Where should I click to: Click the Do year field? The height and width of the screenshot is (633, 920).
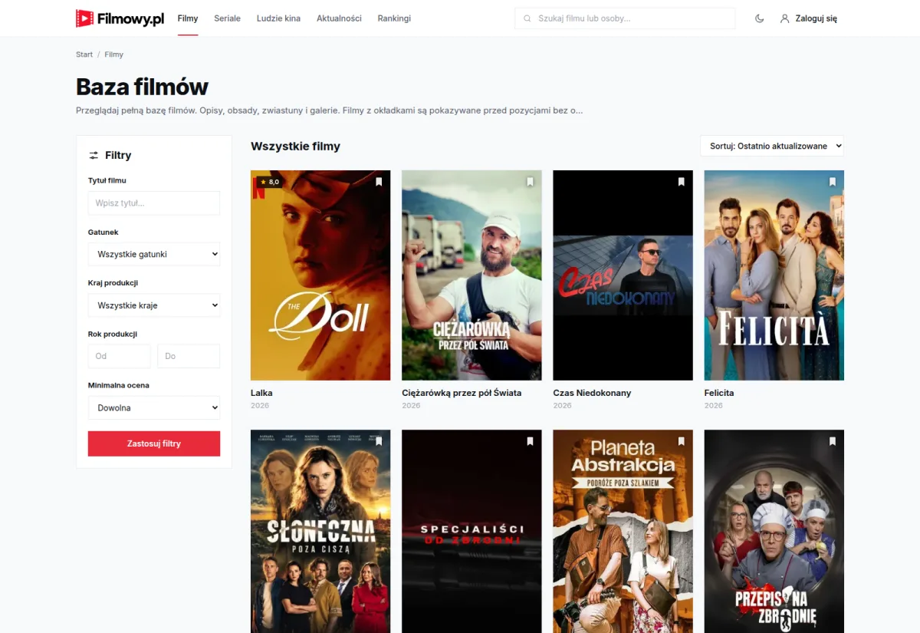[x=189, y=356]
